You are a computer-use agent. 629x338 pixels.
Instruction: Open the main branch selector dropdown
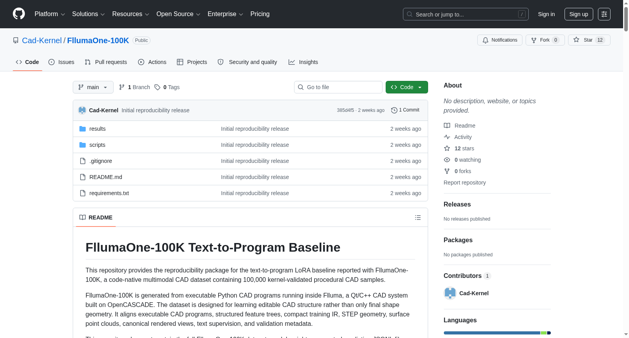coord(93,87)
